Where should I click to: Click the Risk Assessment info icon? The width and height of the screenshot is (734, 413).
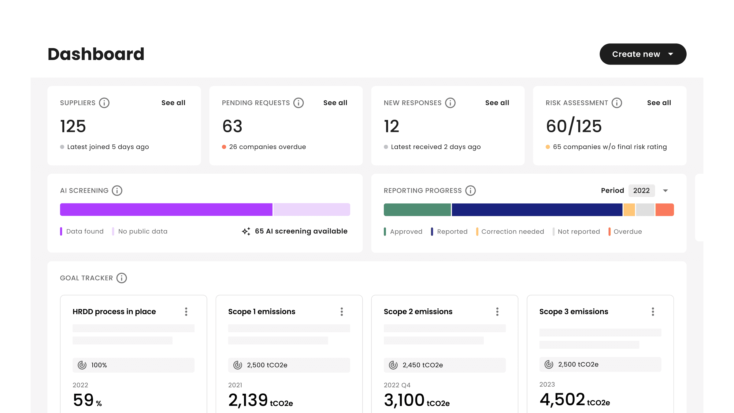(617, 103)
